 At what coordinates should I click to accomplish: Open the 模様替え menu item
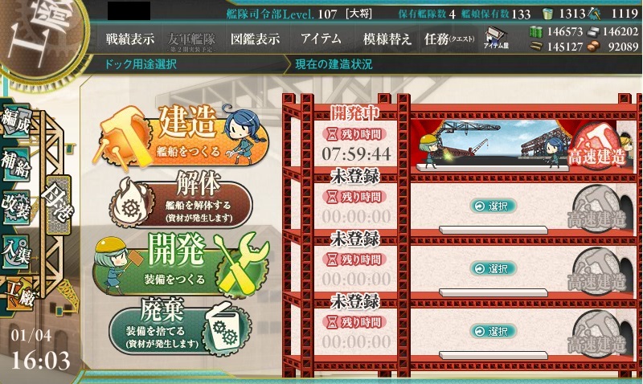tap(387, 39)
